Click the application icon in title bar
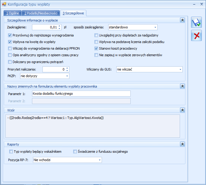206x185 pixels. pyautogui.click(x=4, y=4)
